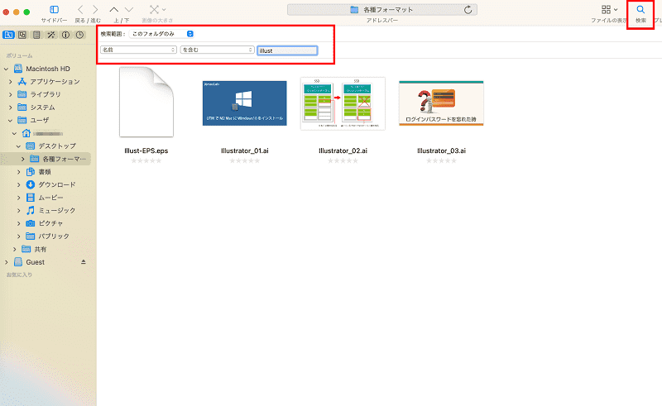Collapse the デスクトップ folder chevron
This screenshot has height=406, width=662.
coord(18,146)
